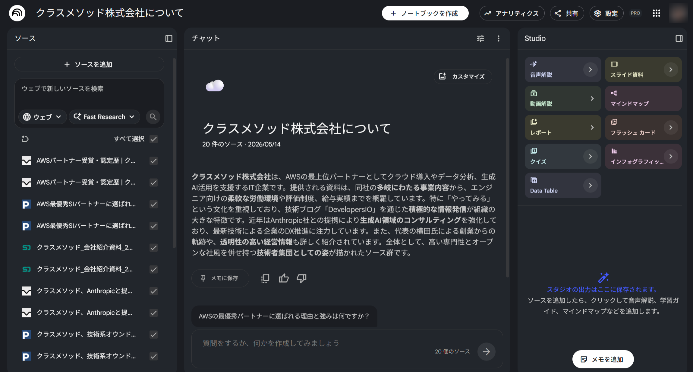This screenshot has width=693, height=372.
Task: Open 設定 settings
Action: click(x=606, y=13)
